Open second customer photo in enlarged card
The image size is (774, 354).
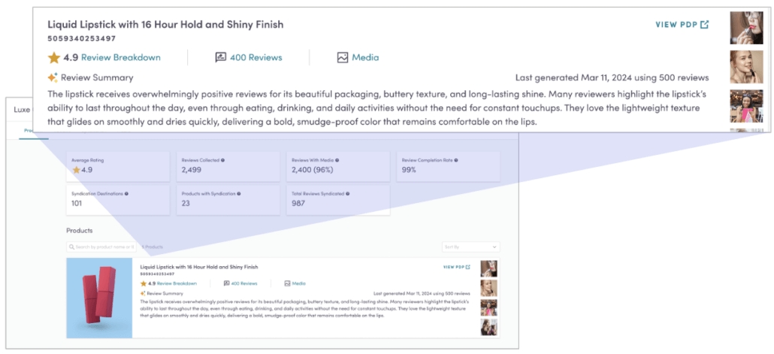(x=746, y=66)
